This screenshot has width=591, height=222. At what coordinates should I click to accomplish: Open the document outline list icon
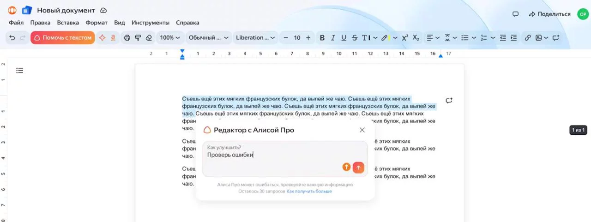point(19,71)
